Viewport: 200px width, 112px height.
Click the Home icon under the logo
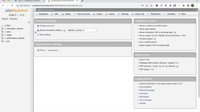click(x=10, y=15)
